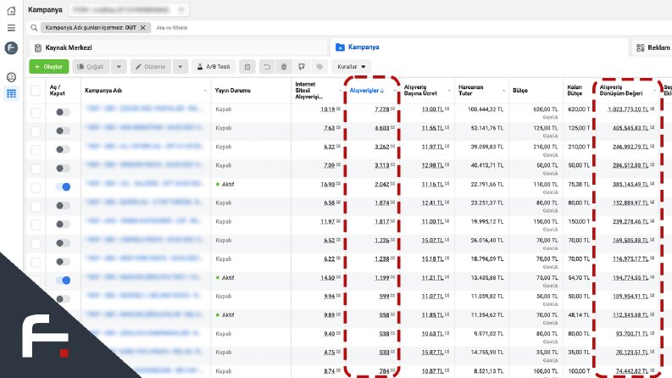Open dropdown arrow next to Düzenle

180,67
